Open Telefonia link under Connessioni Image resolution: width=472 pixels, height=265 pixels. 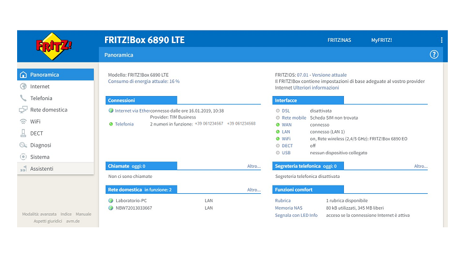pyautogui.click(x=124, y=124)
